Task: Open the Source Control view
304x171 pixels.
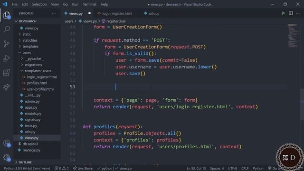Action: point(6,44)
